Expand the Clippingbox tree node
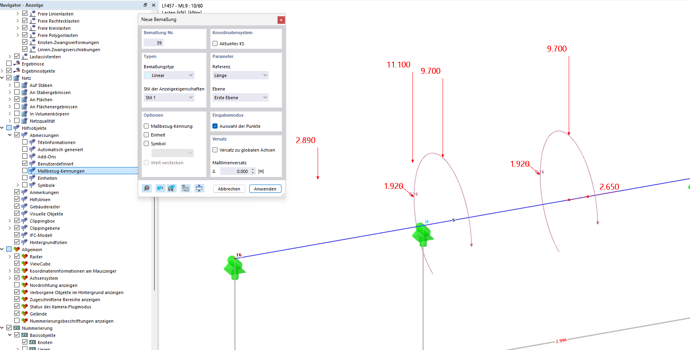The image size is (690, 350). click(x=10, y=221)
